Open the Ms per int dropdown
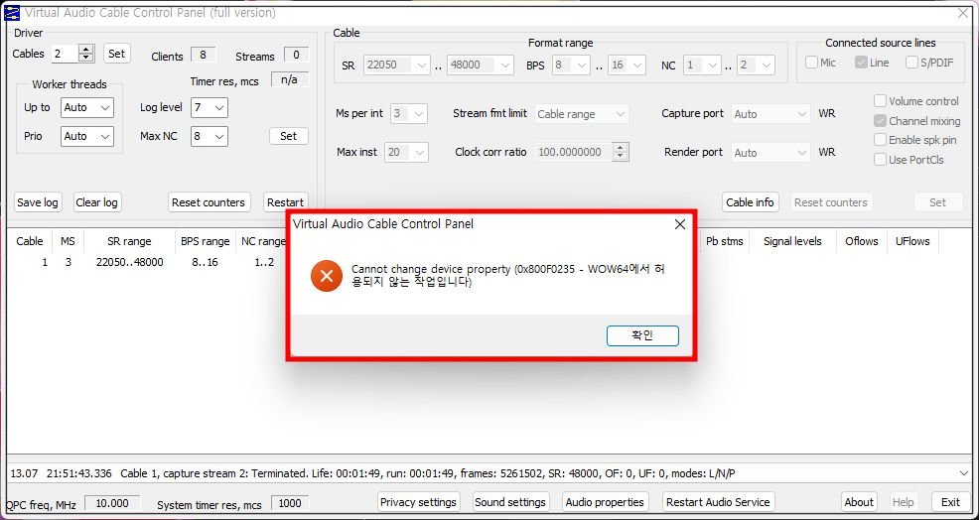Screen dimensions: 979x520 (409, 113)
